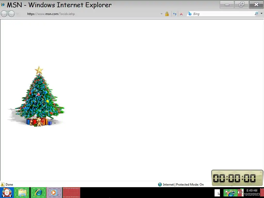Restore down the Internet Explorer window
The width and height of the screenshot is (264, 198).
(242, 5)
